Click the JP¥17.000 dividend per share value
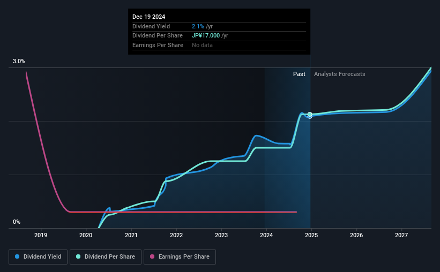Viewport: 440px width, 272px height. point(206,36)
